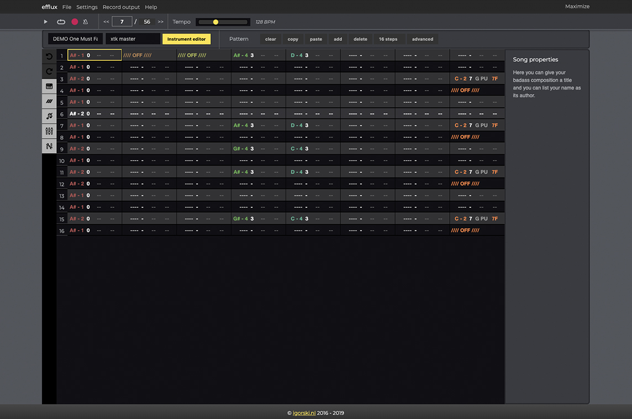Click the efflux logo
The height and width of the screenshot is (419, 632).
click(x=50, y=7)
